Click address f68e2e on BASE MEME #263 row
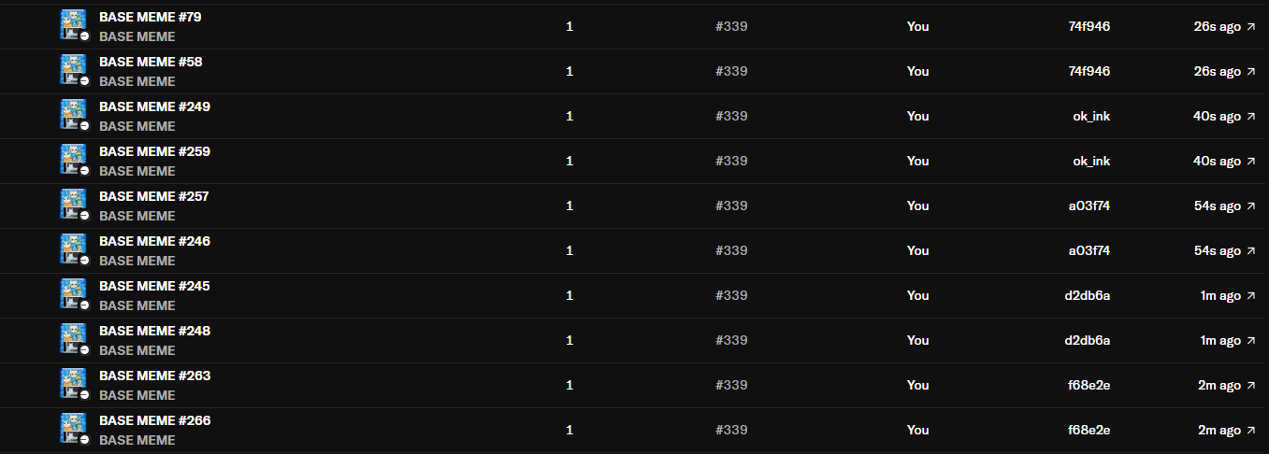Viewport: 1269px width, 454px height. (1089, 385)
